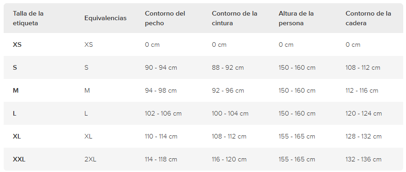Select hip value 120 - 124 cm
Image resolution: width=406 pixels, height=172 pixels.
363,113
